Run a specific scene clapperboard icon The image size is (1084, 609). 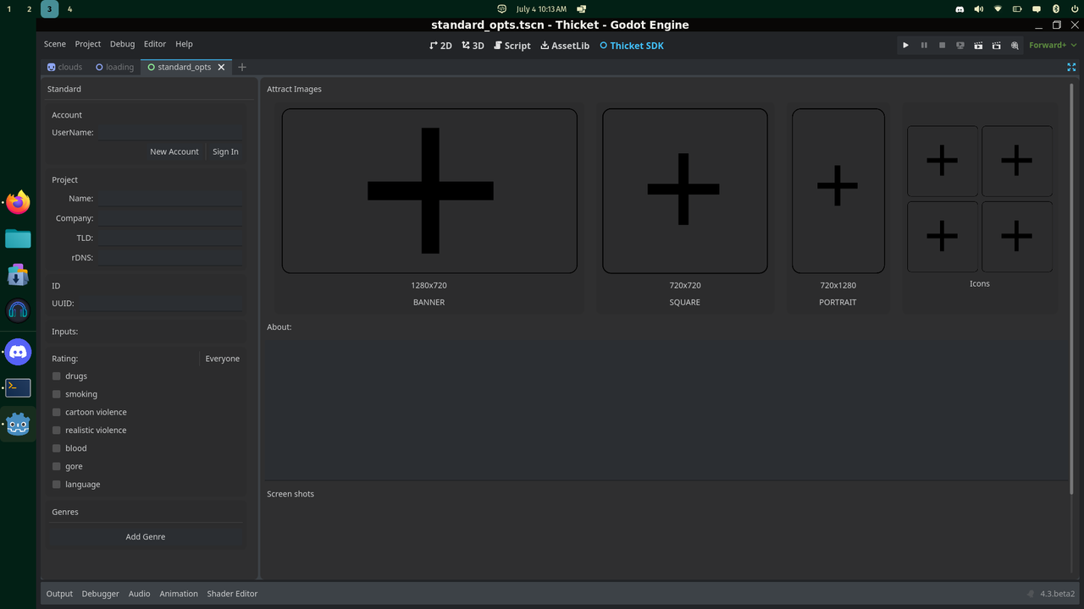(997, 45)
